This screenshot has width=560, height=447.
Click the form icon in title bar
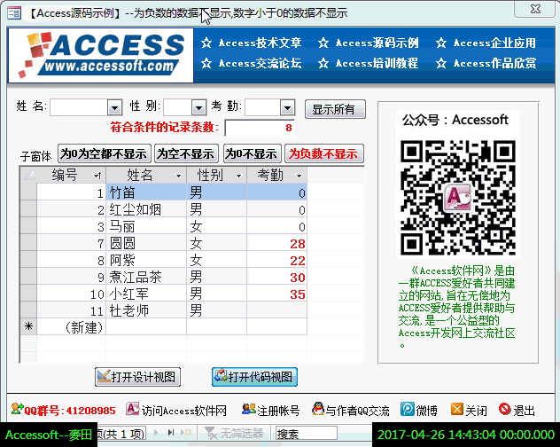[x=15, y=13]
